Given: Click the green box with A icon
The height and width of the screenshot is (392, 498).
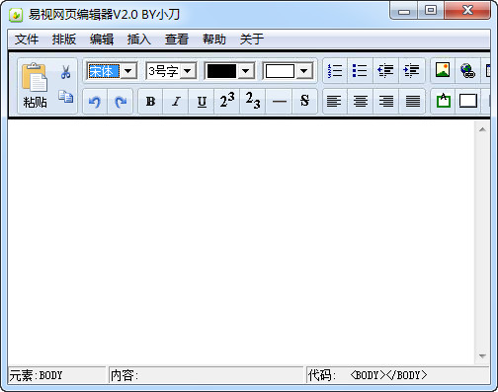Looking at the screenshot, I should click(x=444, y=101).
